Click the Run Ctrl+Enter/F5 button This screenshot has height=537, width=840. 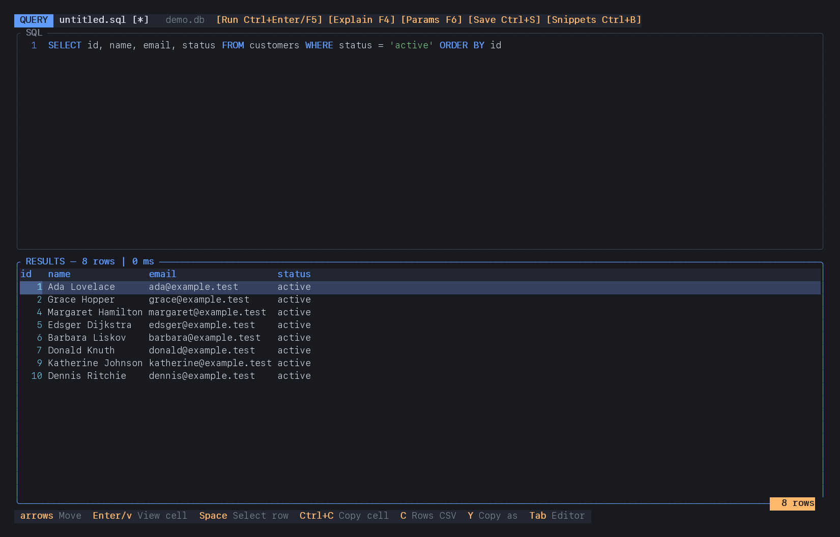[269, 20]
